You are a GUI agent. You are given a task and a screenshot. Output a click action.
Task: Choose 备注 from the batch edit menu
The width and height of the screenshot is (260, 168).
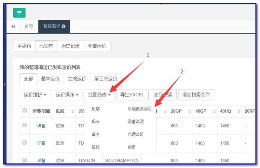tap(96, 134)
